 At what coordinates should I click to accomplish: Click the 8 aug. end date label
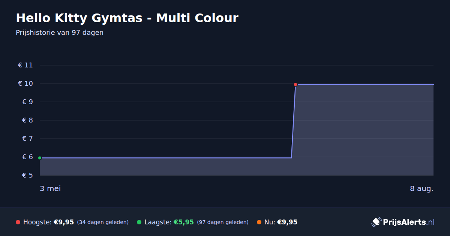coord(421,188)
